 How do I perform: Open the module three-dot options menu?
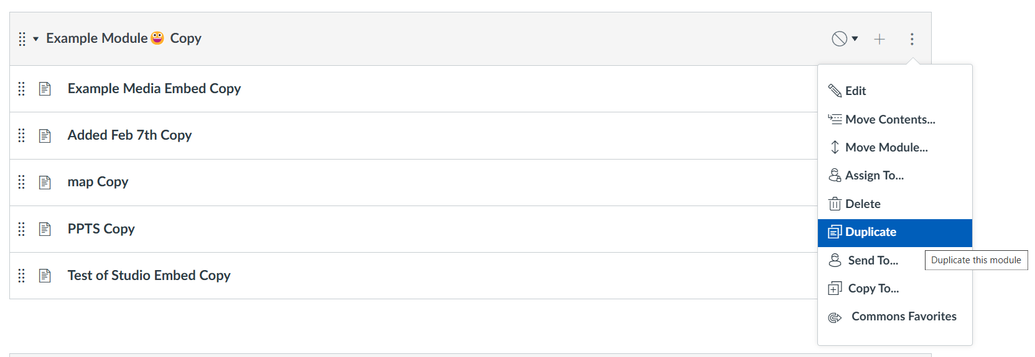pos(912,39)
